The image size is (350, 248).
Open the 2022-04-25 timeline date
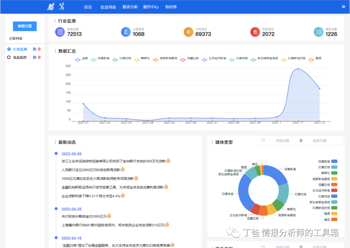tap(71, 209)
